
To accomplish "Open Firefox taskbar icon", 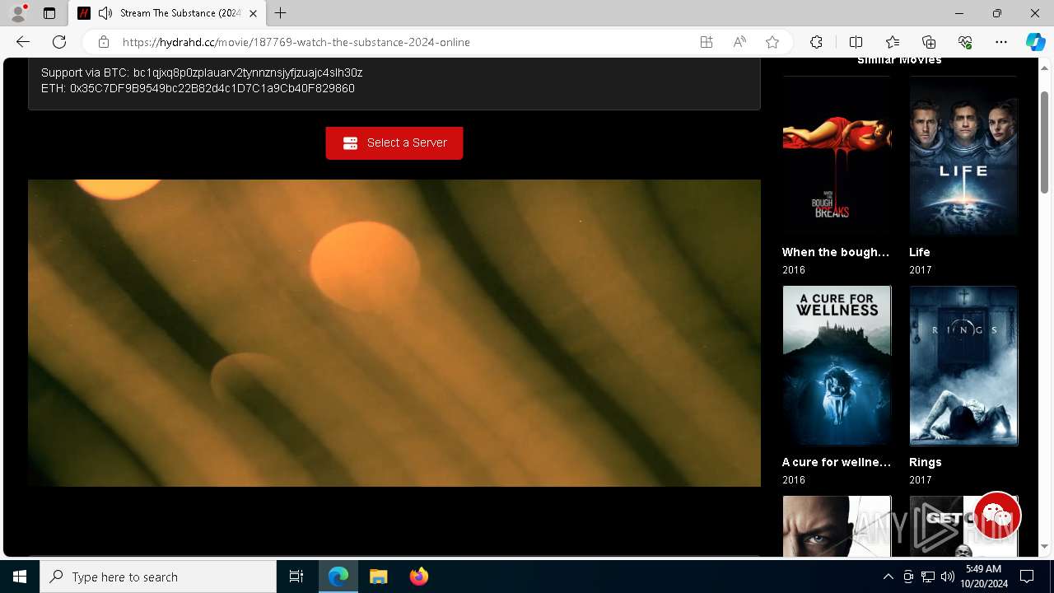I will (418, 577).
